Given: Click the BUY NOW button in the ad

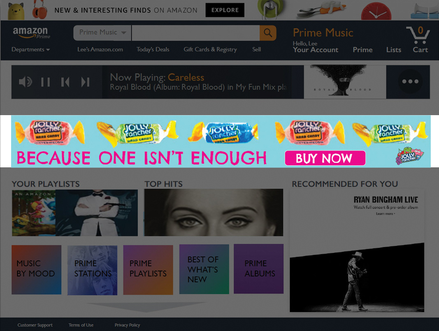Looking at the screenshot, I should pos(325,158).
